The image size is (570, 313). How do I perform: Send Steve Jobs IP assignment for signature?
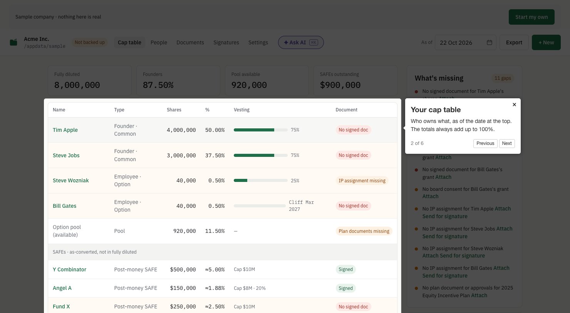click(x=445, y=236)
